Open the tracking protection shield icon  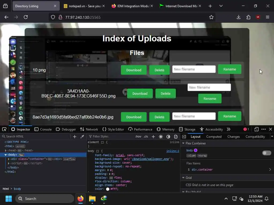click(x=53, y=17)
